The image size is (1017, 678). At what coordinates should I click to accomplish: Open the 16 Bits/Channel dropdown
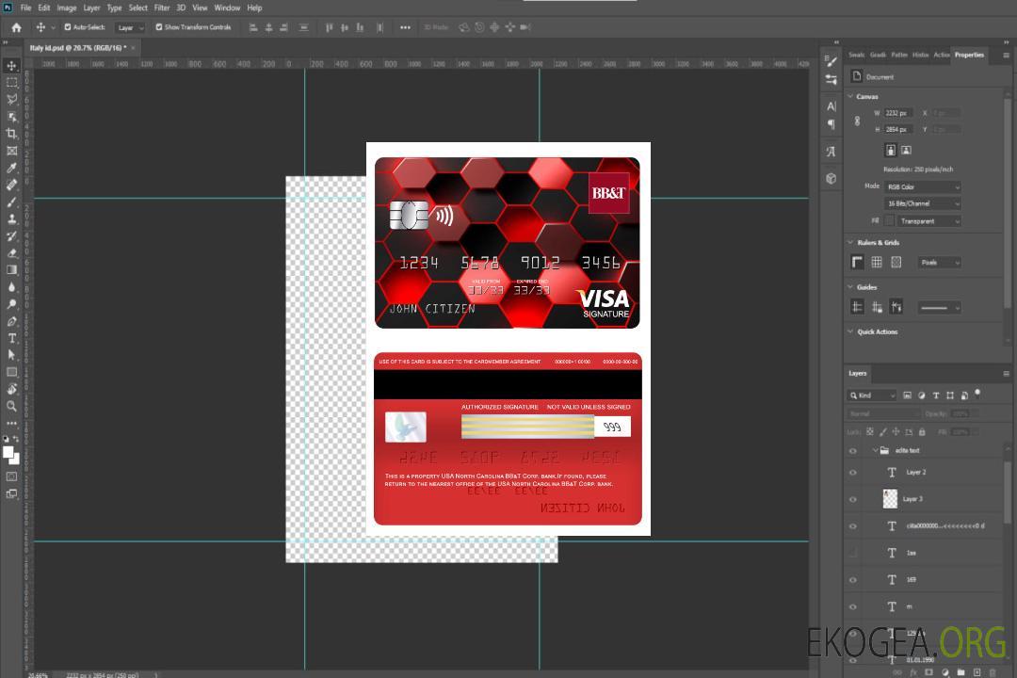pyautogui.click(x=923, y=203)
